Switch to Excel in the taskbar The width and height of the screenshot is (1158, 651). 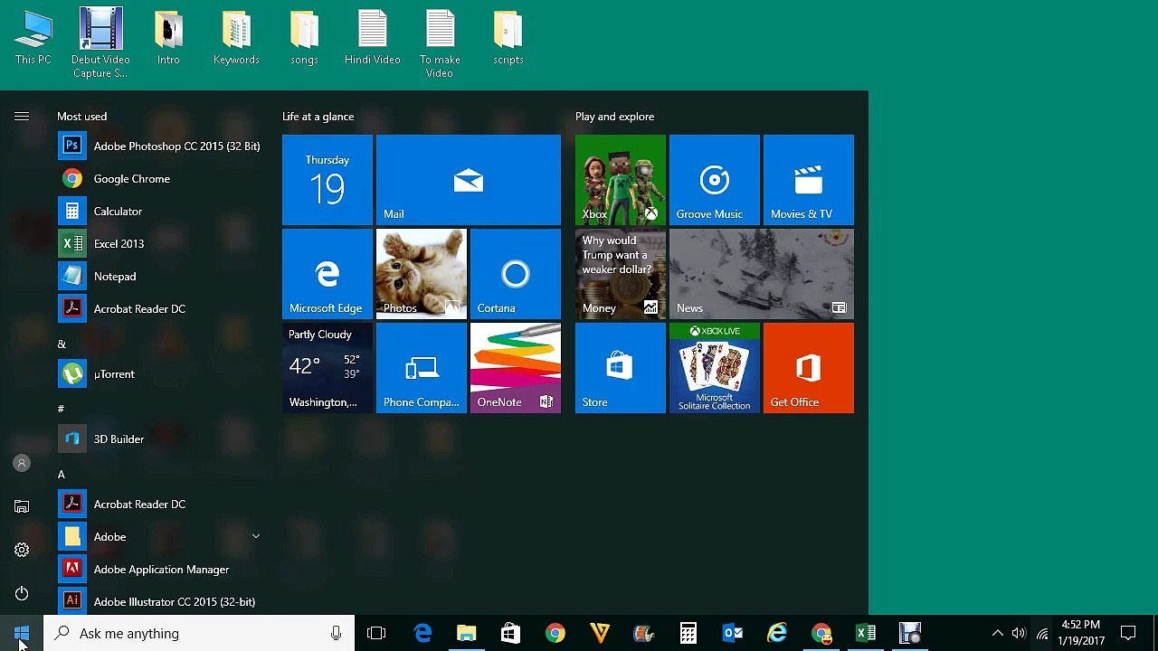click(x=866, y=633)
